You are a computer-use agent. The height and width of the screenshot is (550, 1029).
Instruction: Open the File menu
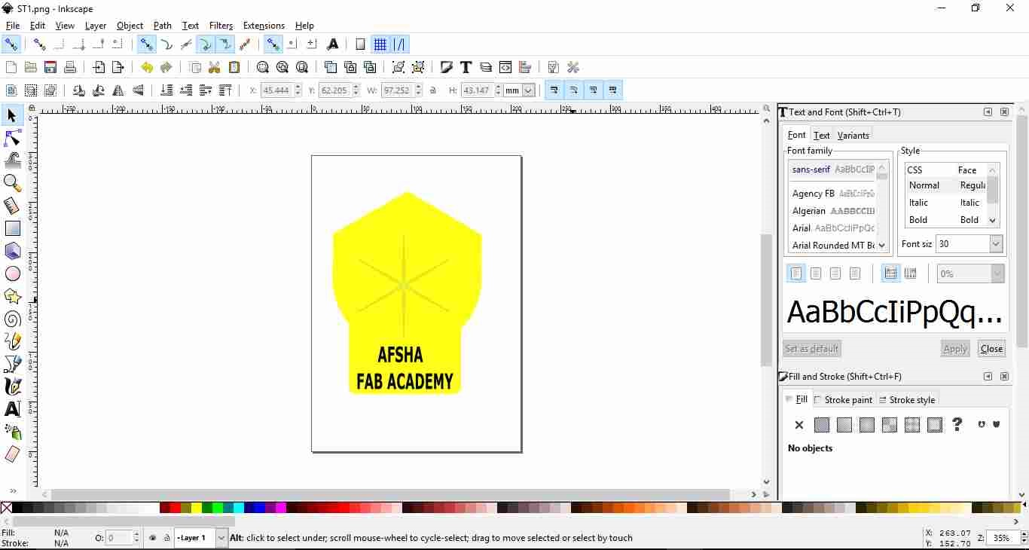click(12, 26)
